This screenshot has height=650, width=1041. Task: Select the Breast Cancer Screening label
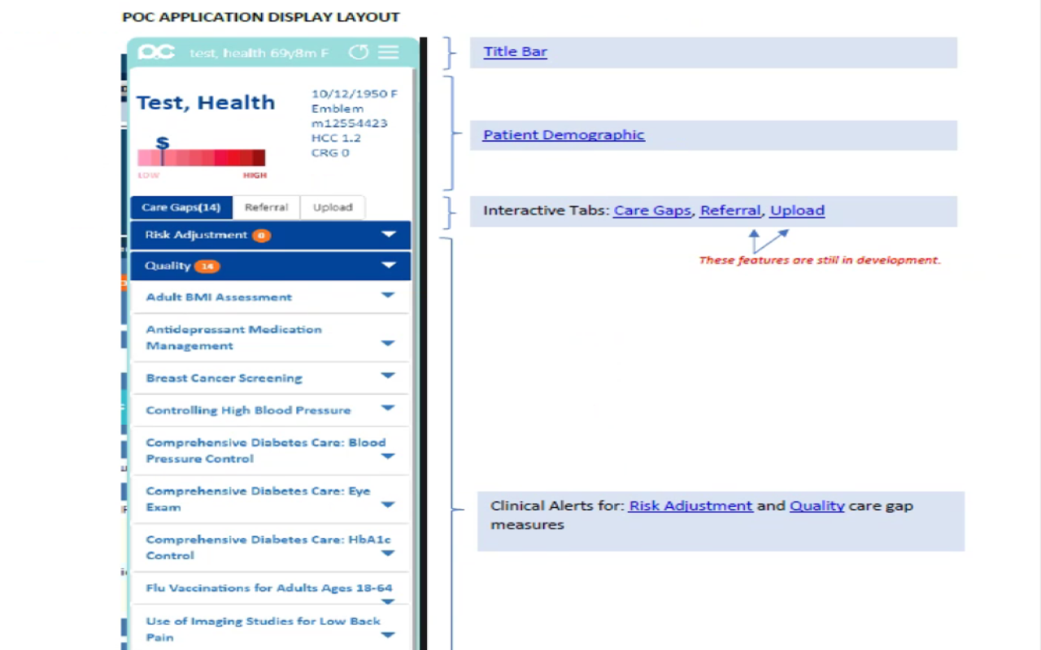pos(224,379)
